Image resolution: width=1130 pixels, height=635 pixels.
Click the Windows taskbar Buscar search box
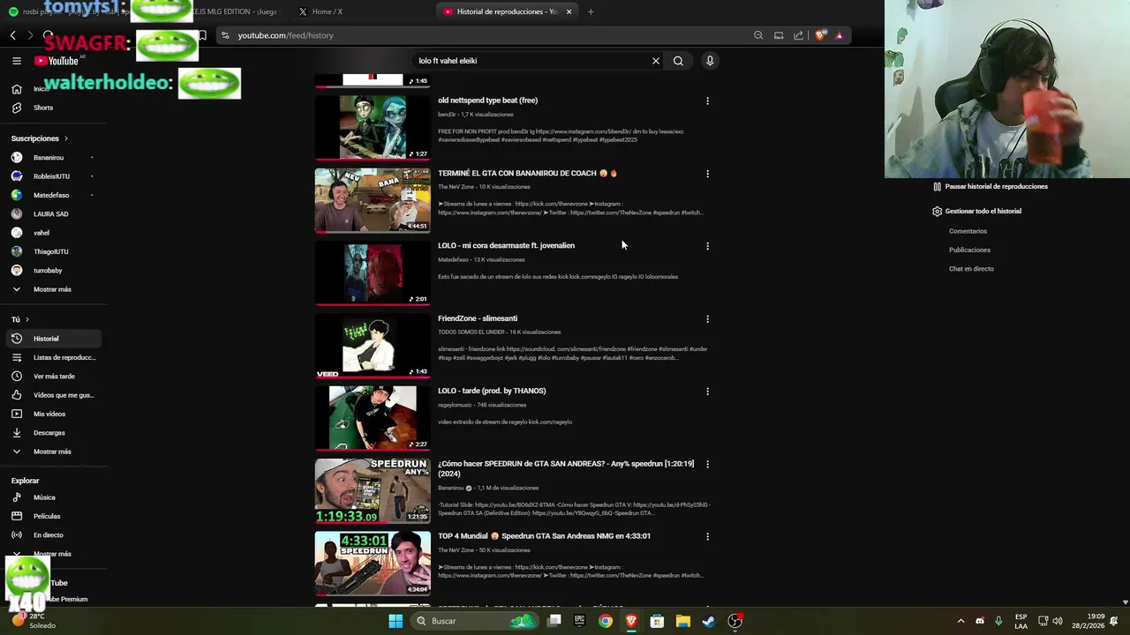(x=477, y=621)
